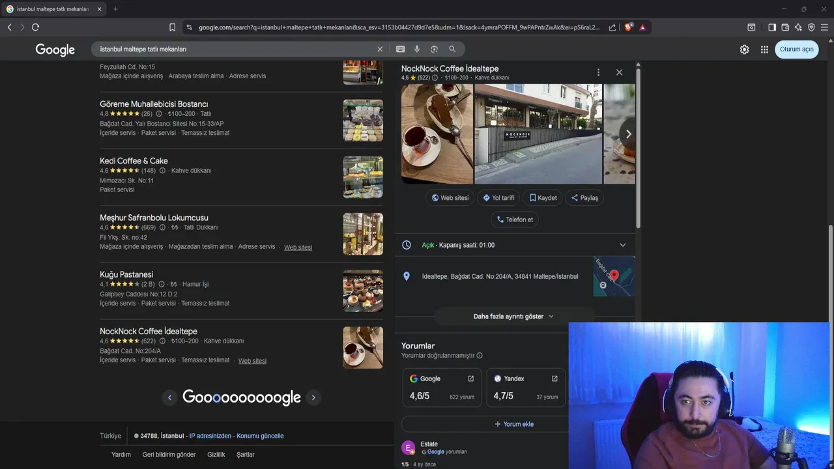The width and height of the screenshot is (834, 469).
Task: Focus the browser address bar URL
Action: point(397,27)
